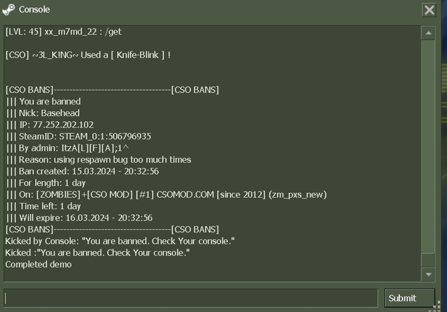Click the Steam logo in title bar
Screen dimensions: 447x312
[x=9, y=9]
